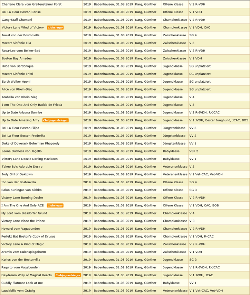This screenshot has width=250, height=295.
Task: Click Rosa-Lee vom Belker-Bad name
Action: 21,50
